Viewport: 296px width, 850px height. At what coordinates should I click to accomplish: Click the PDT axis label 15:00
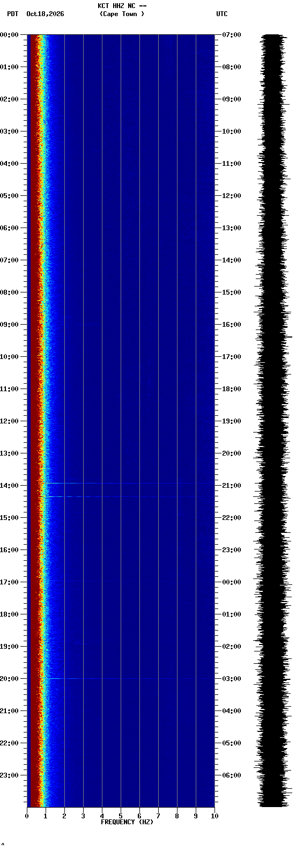point(9,518)
